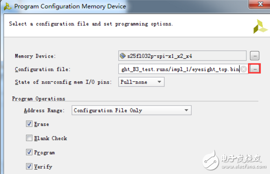Viewport: 270px width, 174px height.
Task: Clear the configuration file path field
Action: point(244,69)
